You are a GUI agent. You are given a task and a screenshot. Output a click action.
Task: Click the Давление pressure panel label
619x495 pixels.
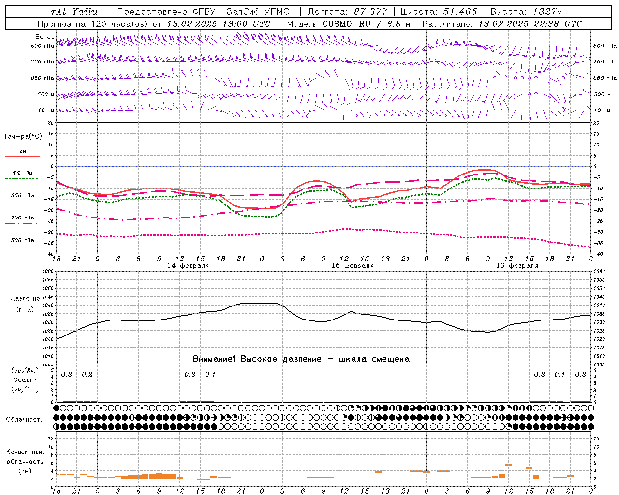click(25, 299)
